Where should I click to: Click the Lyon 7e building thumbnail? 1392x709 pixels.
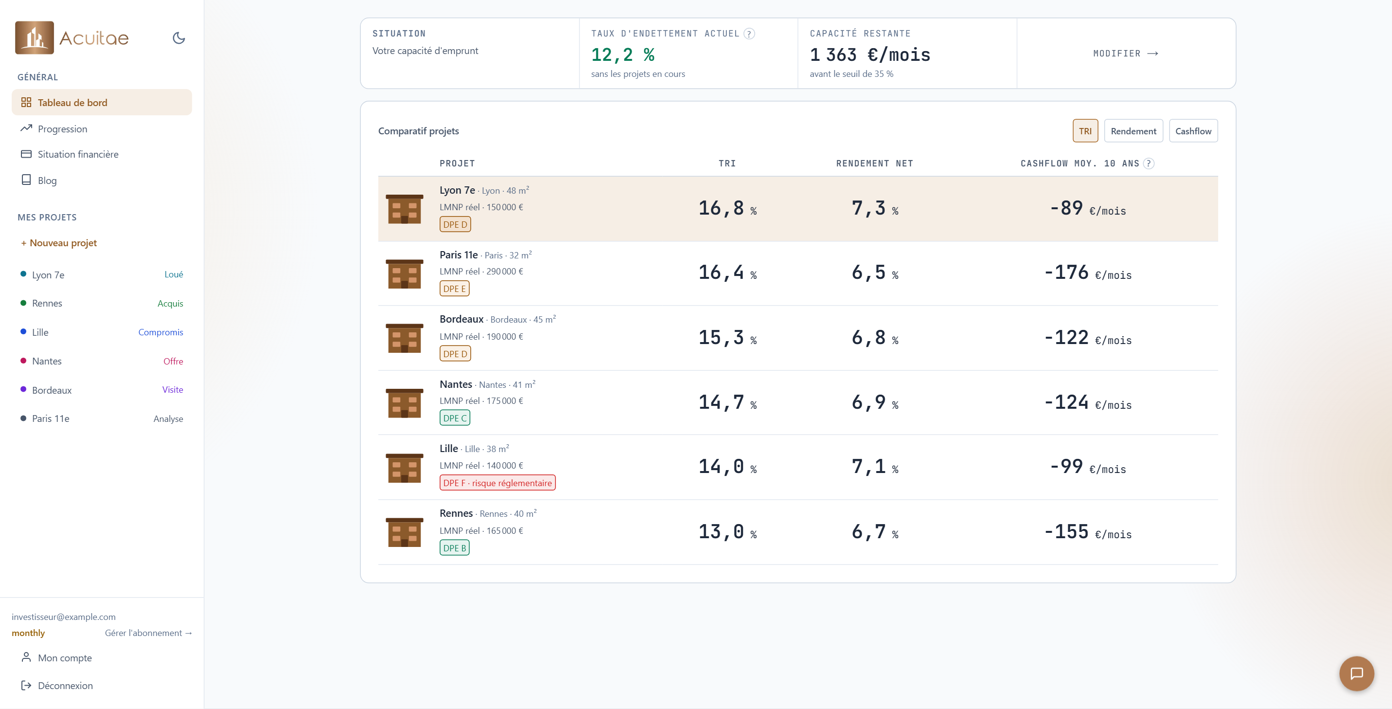404,209
